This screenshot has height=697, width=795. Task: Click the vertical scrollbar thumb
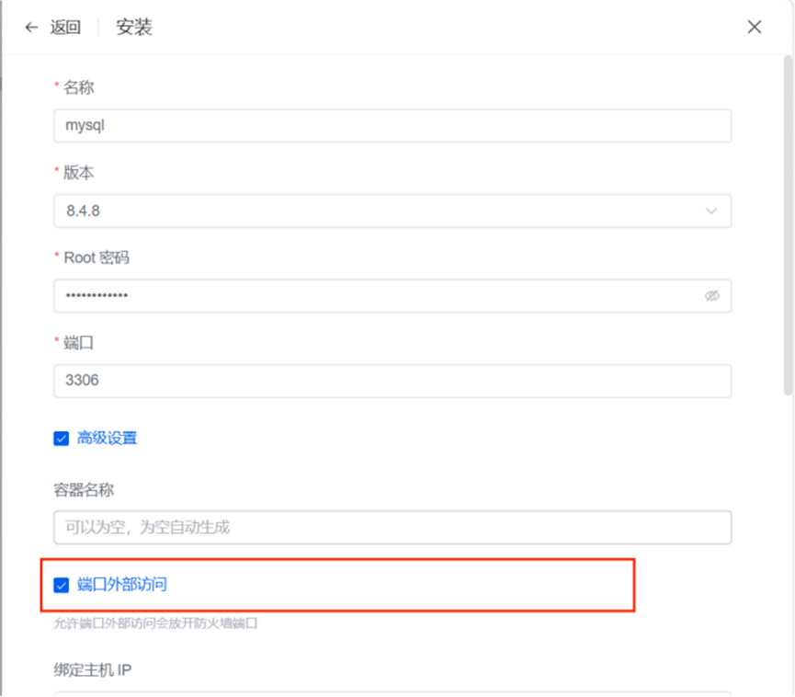point(788,225)
